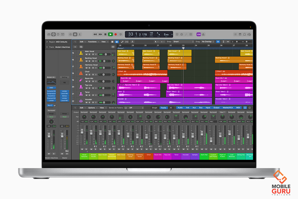298x199 pixels.
Task: Solo the Vocoder track
Action: click(x=89, y=102)
